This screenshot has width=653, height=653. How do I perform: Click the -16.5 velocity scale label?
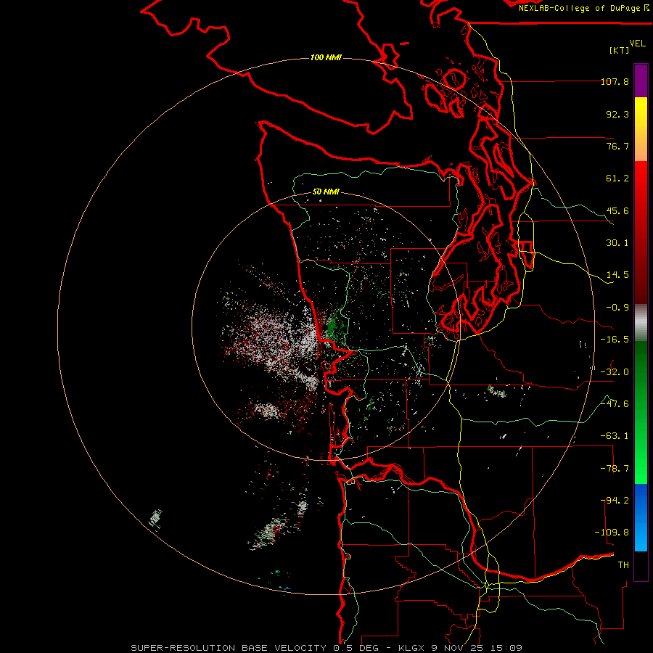pyautogui.click(x=615, y=340)
